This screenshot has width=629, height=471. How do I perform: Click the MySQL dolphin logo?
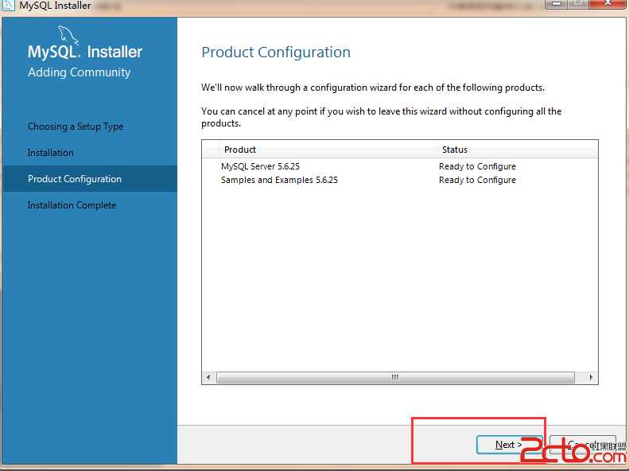[x=68, y=35]
